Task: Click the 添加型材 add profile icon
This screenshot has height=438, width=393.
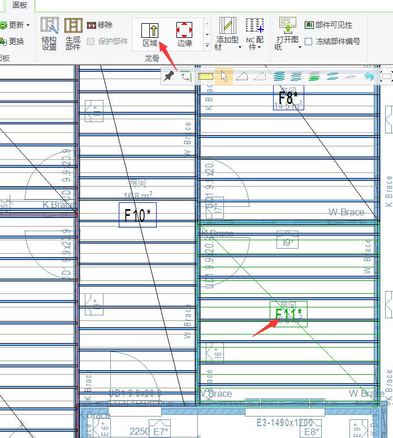Action: coord(228,25)
